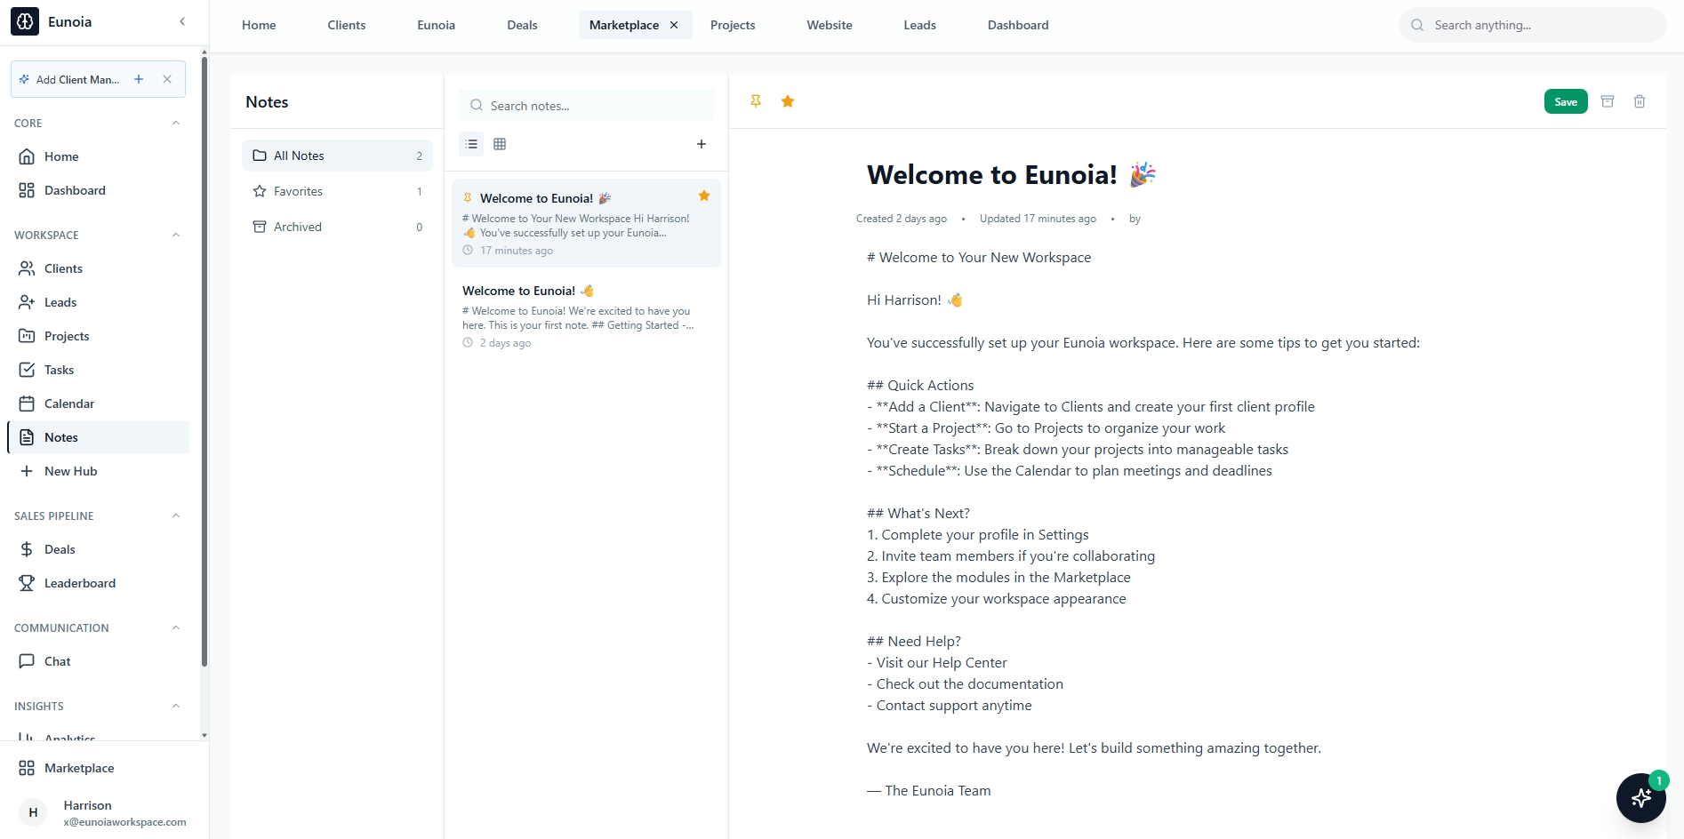Collapse the COMMUNICATION section
The height and width of the screenshot is (839, 1684).
pos(175,627)
